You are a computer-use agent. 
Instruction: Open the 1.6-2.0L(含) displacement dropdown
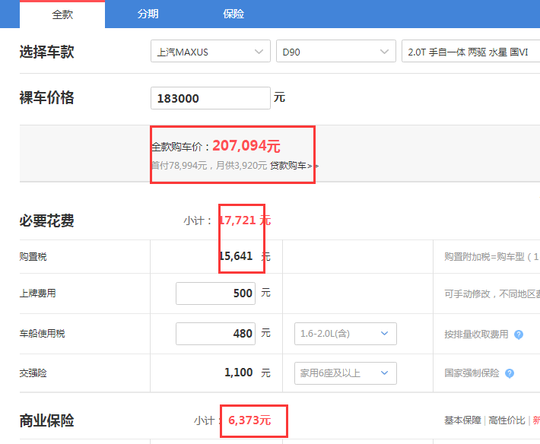click(345, 334)
